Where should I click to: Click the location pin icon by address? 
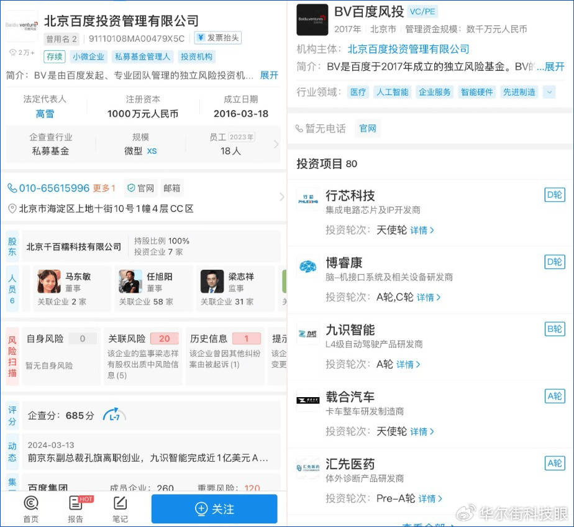tap(12, 209)
